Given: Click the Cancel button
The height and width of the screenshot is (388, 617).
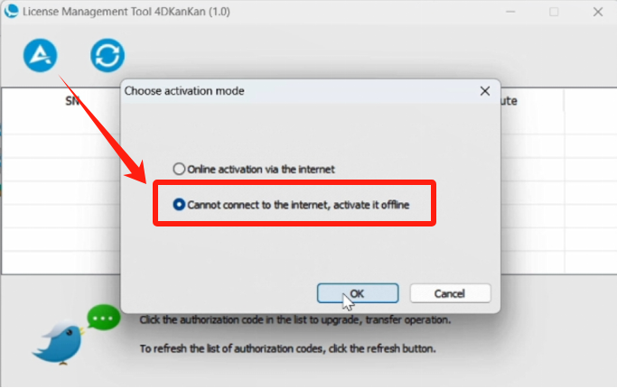Looking at the screenshot, I should (x=450, y=293).
